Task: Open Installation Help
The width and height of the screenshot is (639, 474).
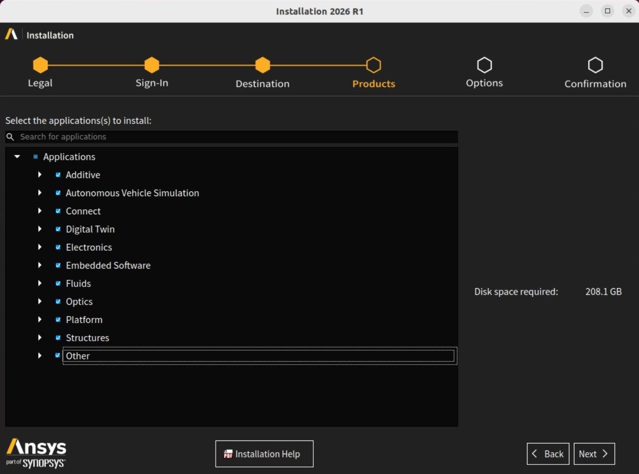Action: 264,454
